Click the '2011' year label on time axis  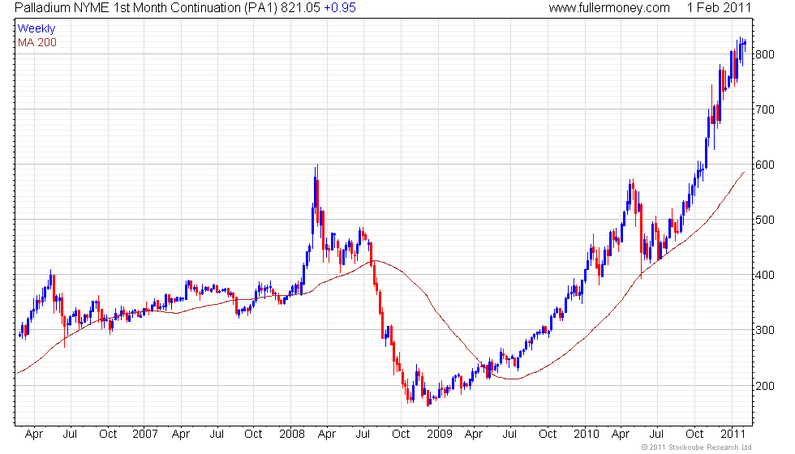(733, 435)
